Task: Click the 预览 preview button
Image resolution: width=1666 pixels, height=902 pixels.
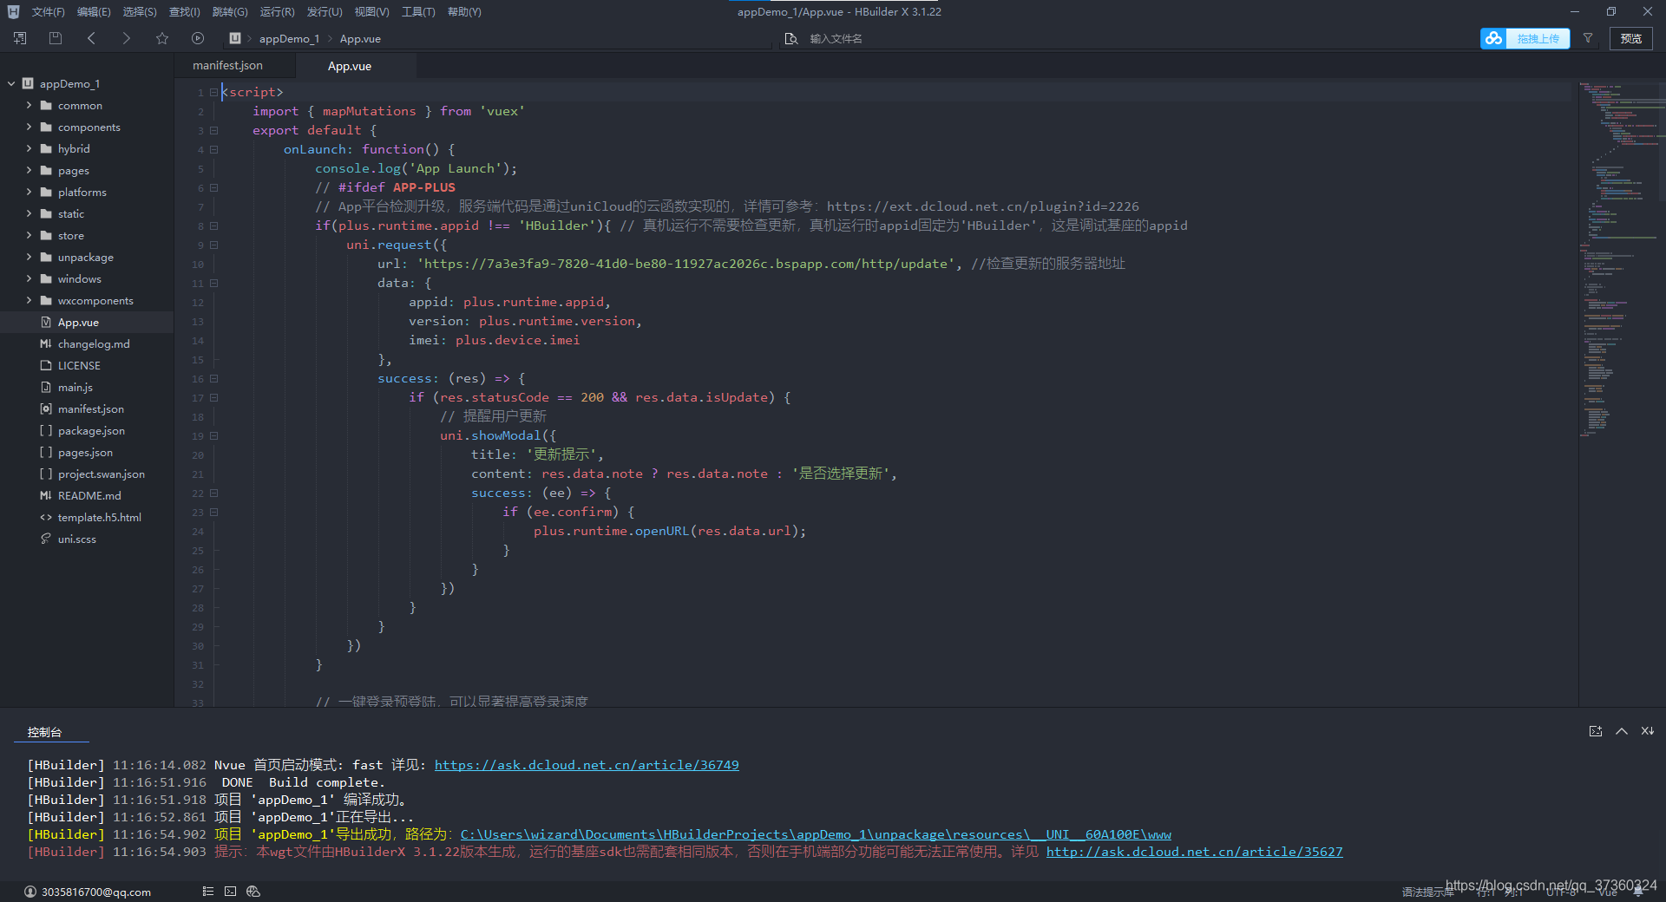Action: pos(1631,38)
